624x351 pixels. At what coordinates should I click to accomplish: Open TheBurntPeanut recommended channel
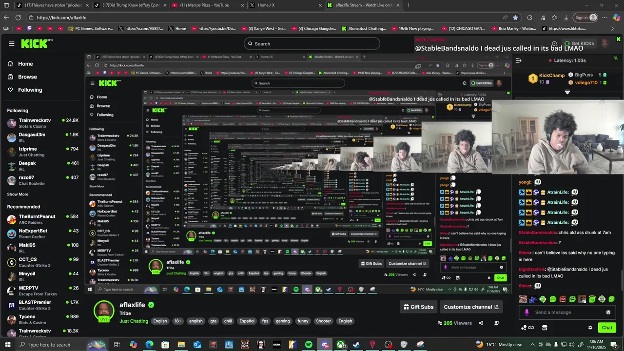point(43,219)
